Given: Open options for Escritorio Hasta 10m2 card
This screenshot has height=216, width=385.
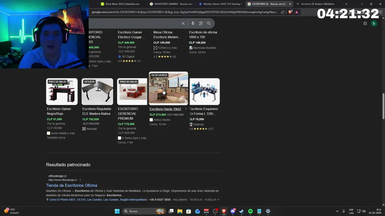Looking at the screenshot, I should [x=186, y=109].
